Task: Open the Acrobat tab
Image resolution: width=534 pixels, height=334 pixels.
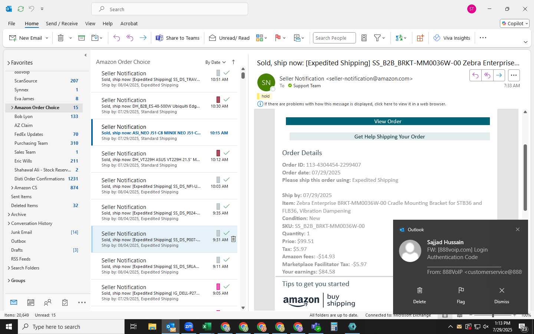Action: tap(129, 23)
